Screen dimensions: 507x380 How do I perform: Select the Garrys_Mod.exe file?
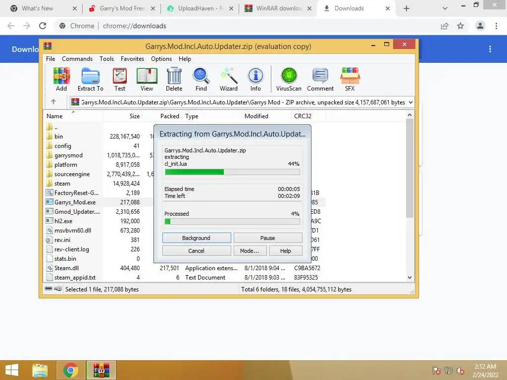[75, 202]
